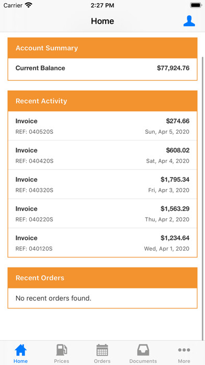Switch to the Documents tab label
The image size is (205, 365).
pos(143,361)
